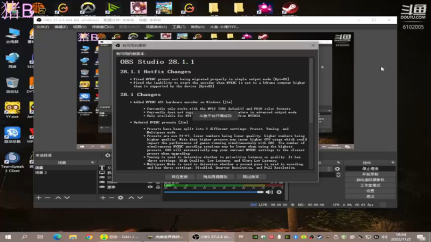Launch Microsoft Edge from the taskbar
This screenshot has height=242, width=431.
click(57, 237)
